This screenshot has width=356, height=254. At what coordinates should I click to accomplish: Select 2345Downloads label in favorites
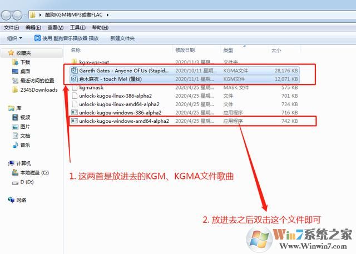[x=39, y=90]
